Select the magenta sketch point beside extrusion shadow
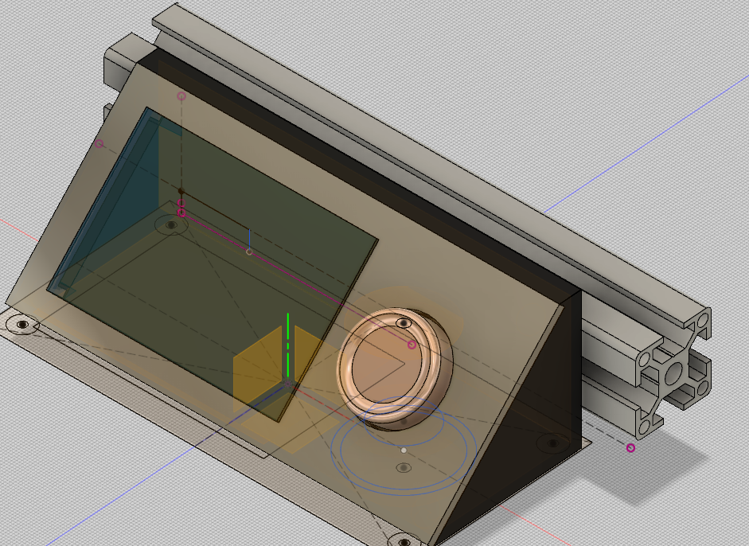The width and height of the screenshot is (749, 546). pos(630,448)
